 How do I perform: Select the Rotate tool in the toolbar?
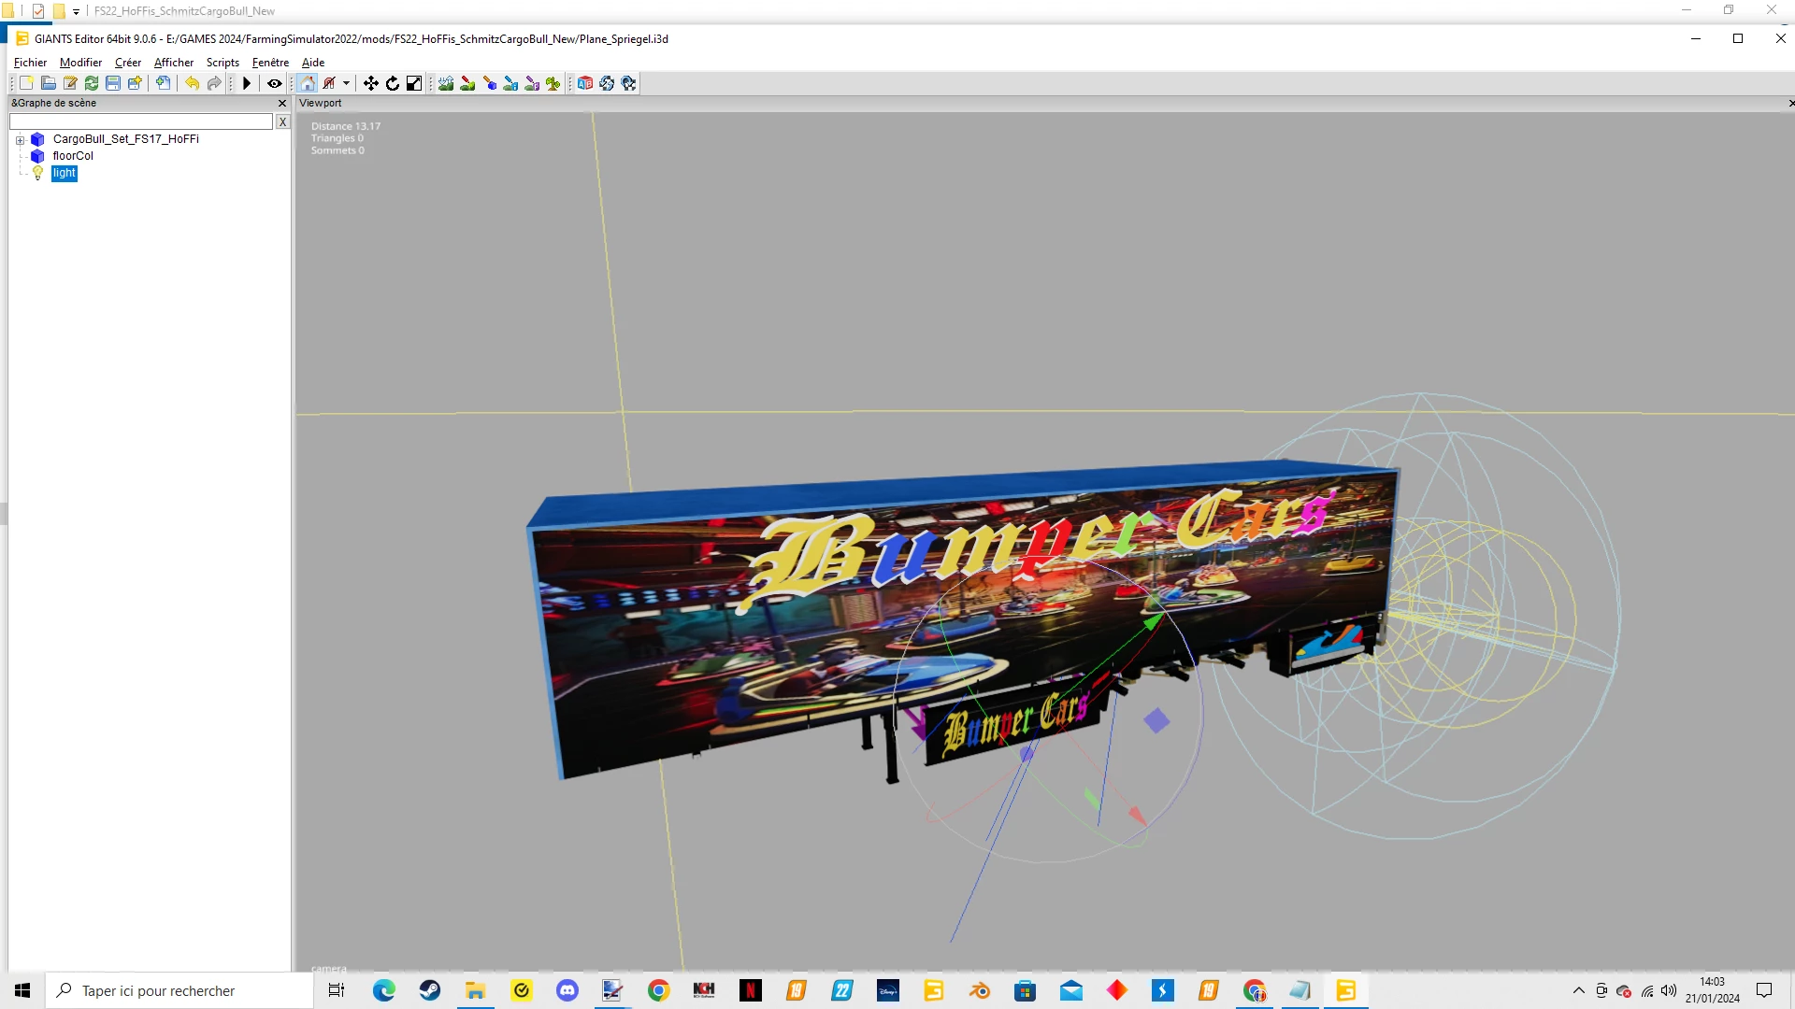[392, 83]
